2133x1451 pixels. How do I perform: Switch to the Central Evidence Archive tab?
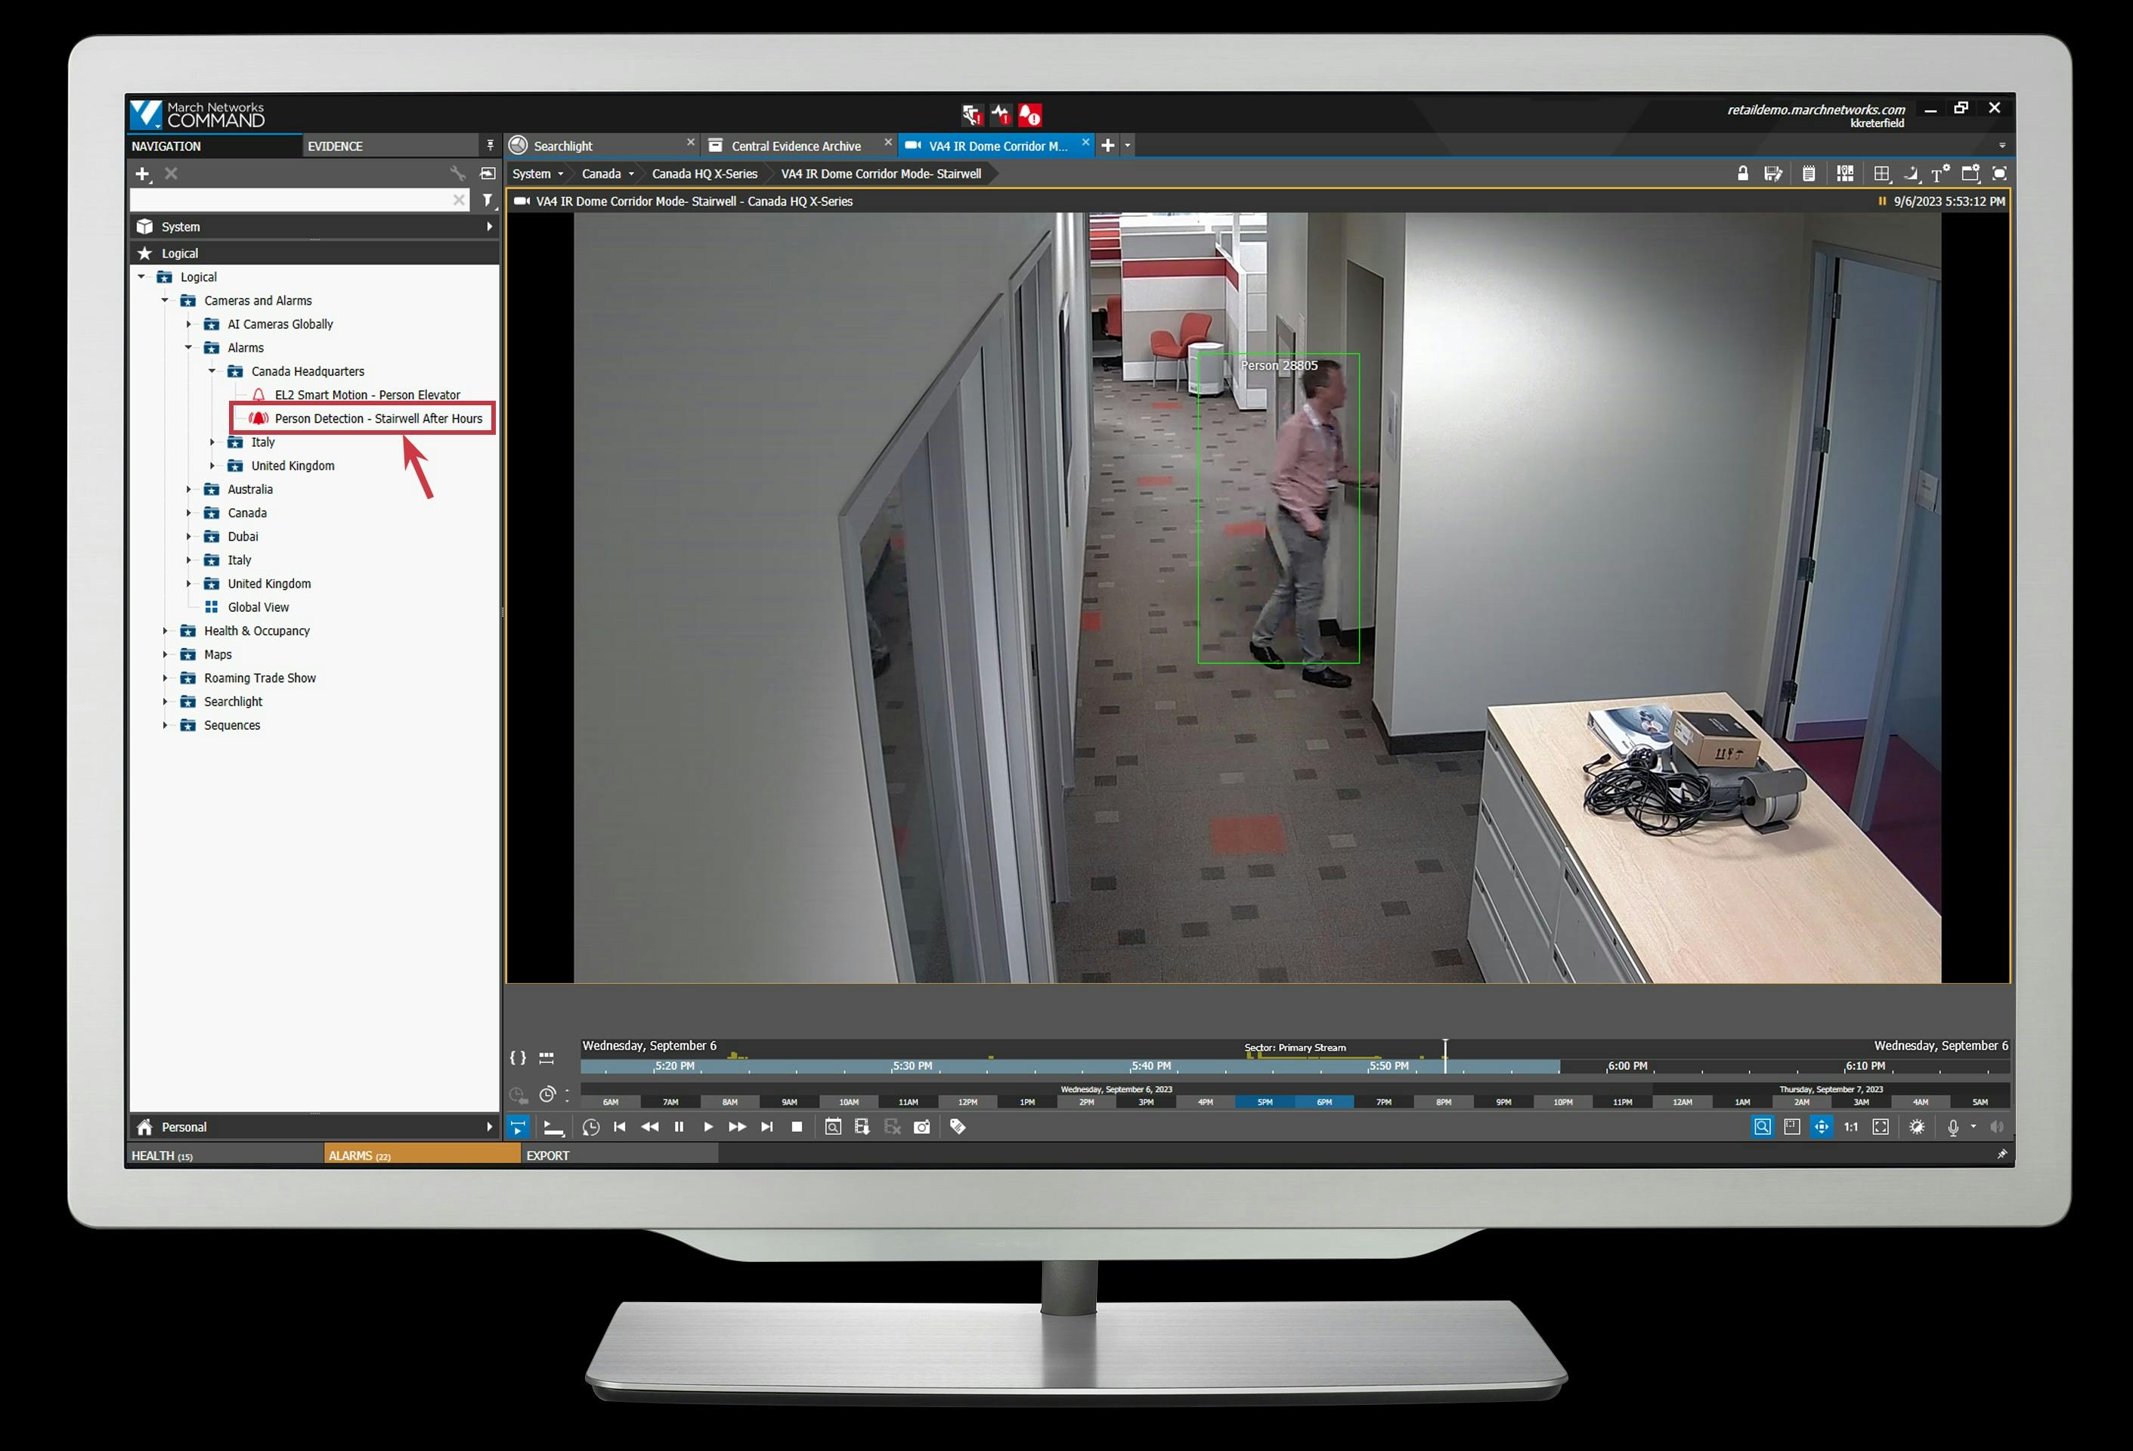[795, 146]
